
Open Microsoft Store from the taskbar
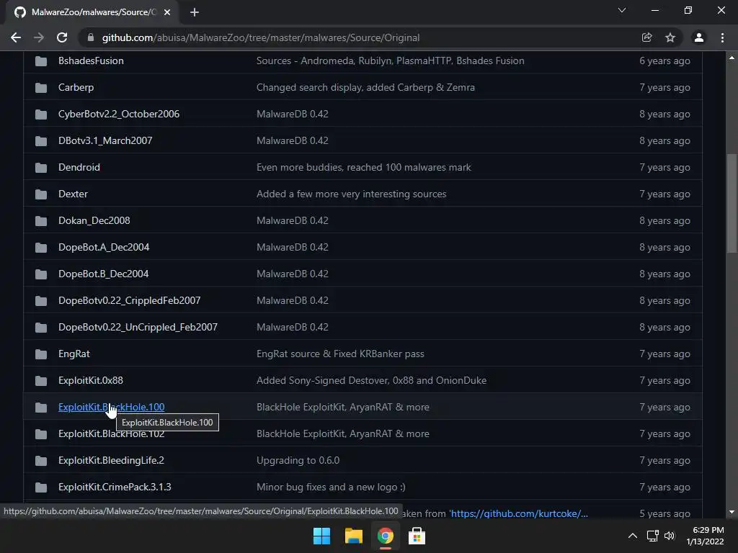click(x=417, y=536)
